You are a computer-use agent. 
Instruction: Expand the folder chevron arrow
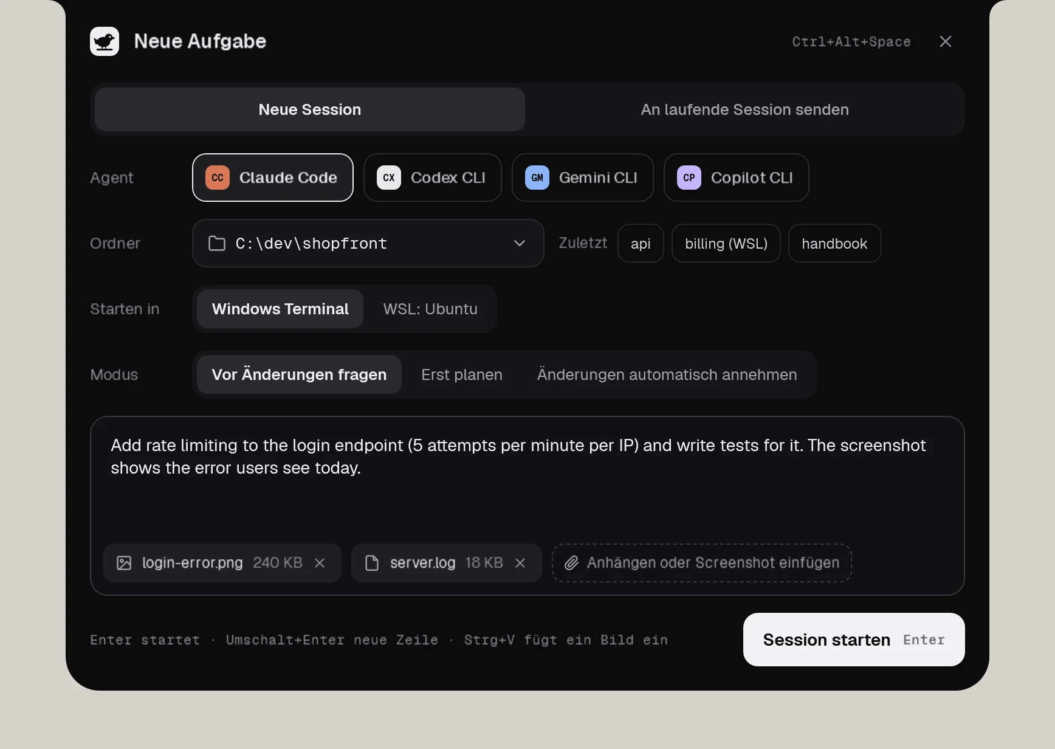tap(520, 243)
